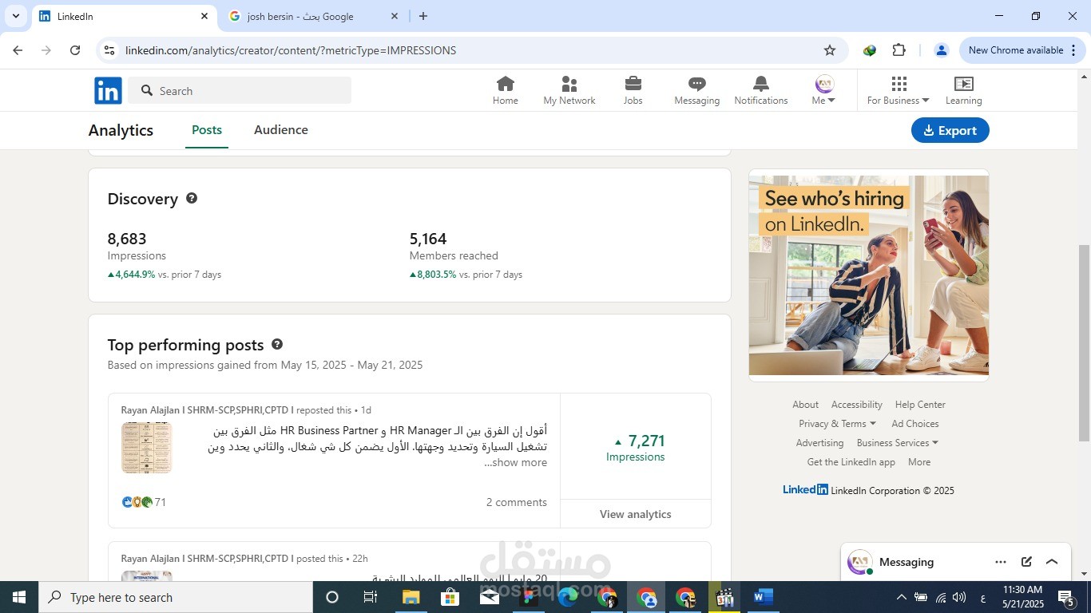Open the Ad Choices link

point(915,424)
